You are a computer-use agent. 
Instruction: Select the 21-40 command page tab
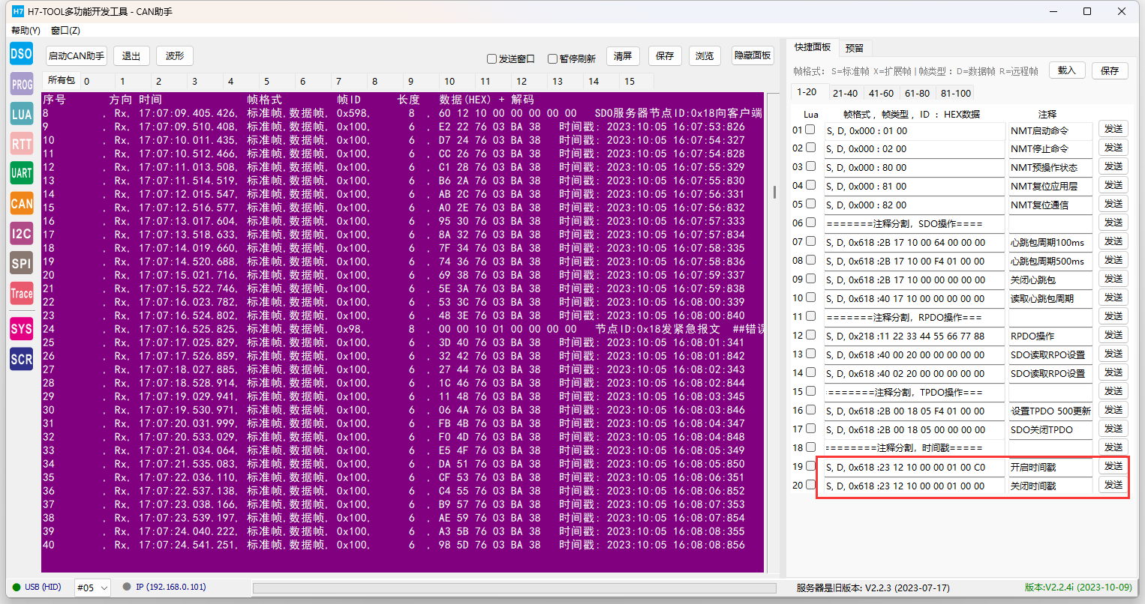point(845,93)
